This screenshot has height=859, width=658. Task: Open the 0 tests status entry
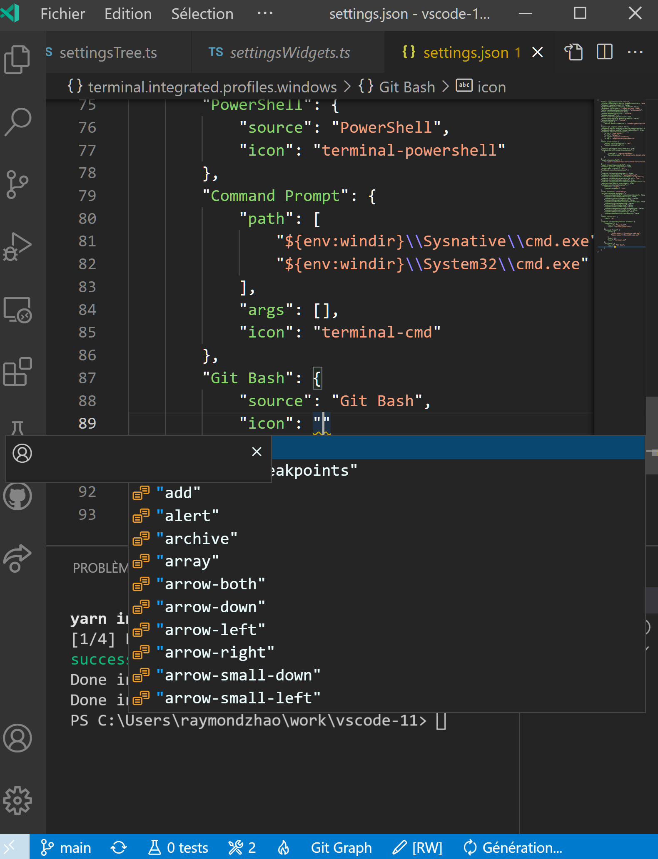tap(178, 847)
